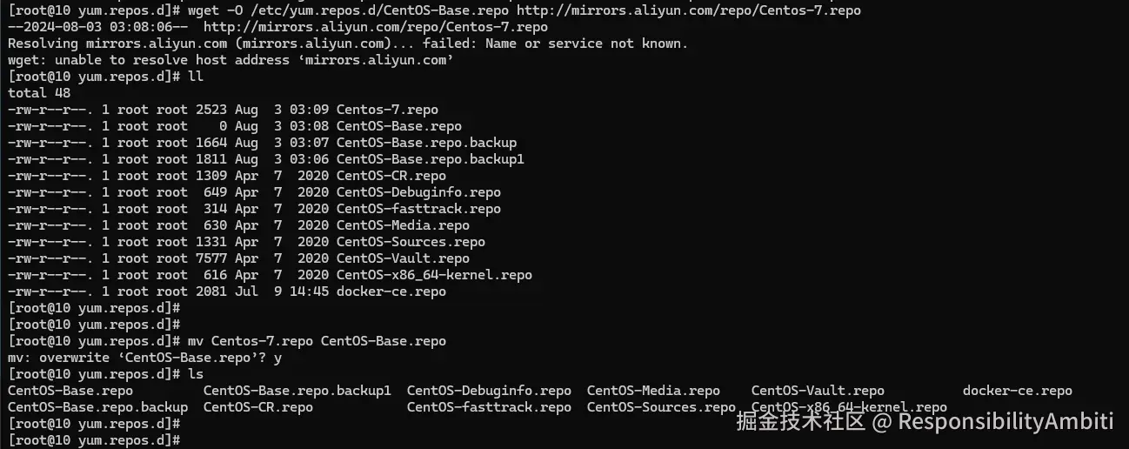This screenshot has height=449, width=1129.
Task: Click docker-ce.repo in the ls output
Action: click(1017, 391)
